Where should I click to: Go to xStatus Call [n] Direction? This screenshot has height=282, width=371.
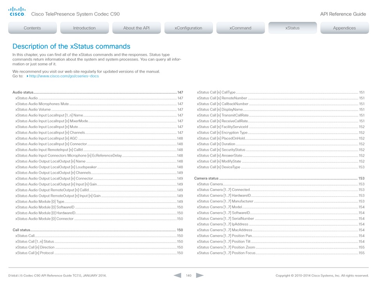99,247
